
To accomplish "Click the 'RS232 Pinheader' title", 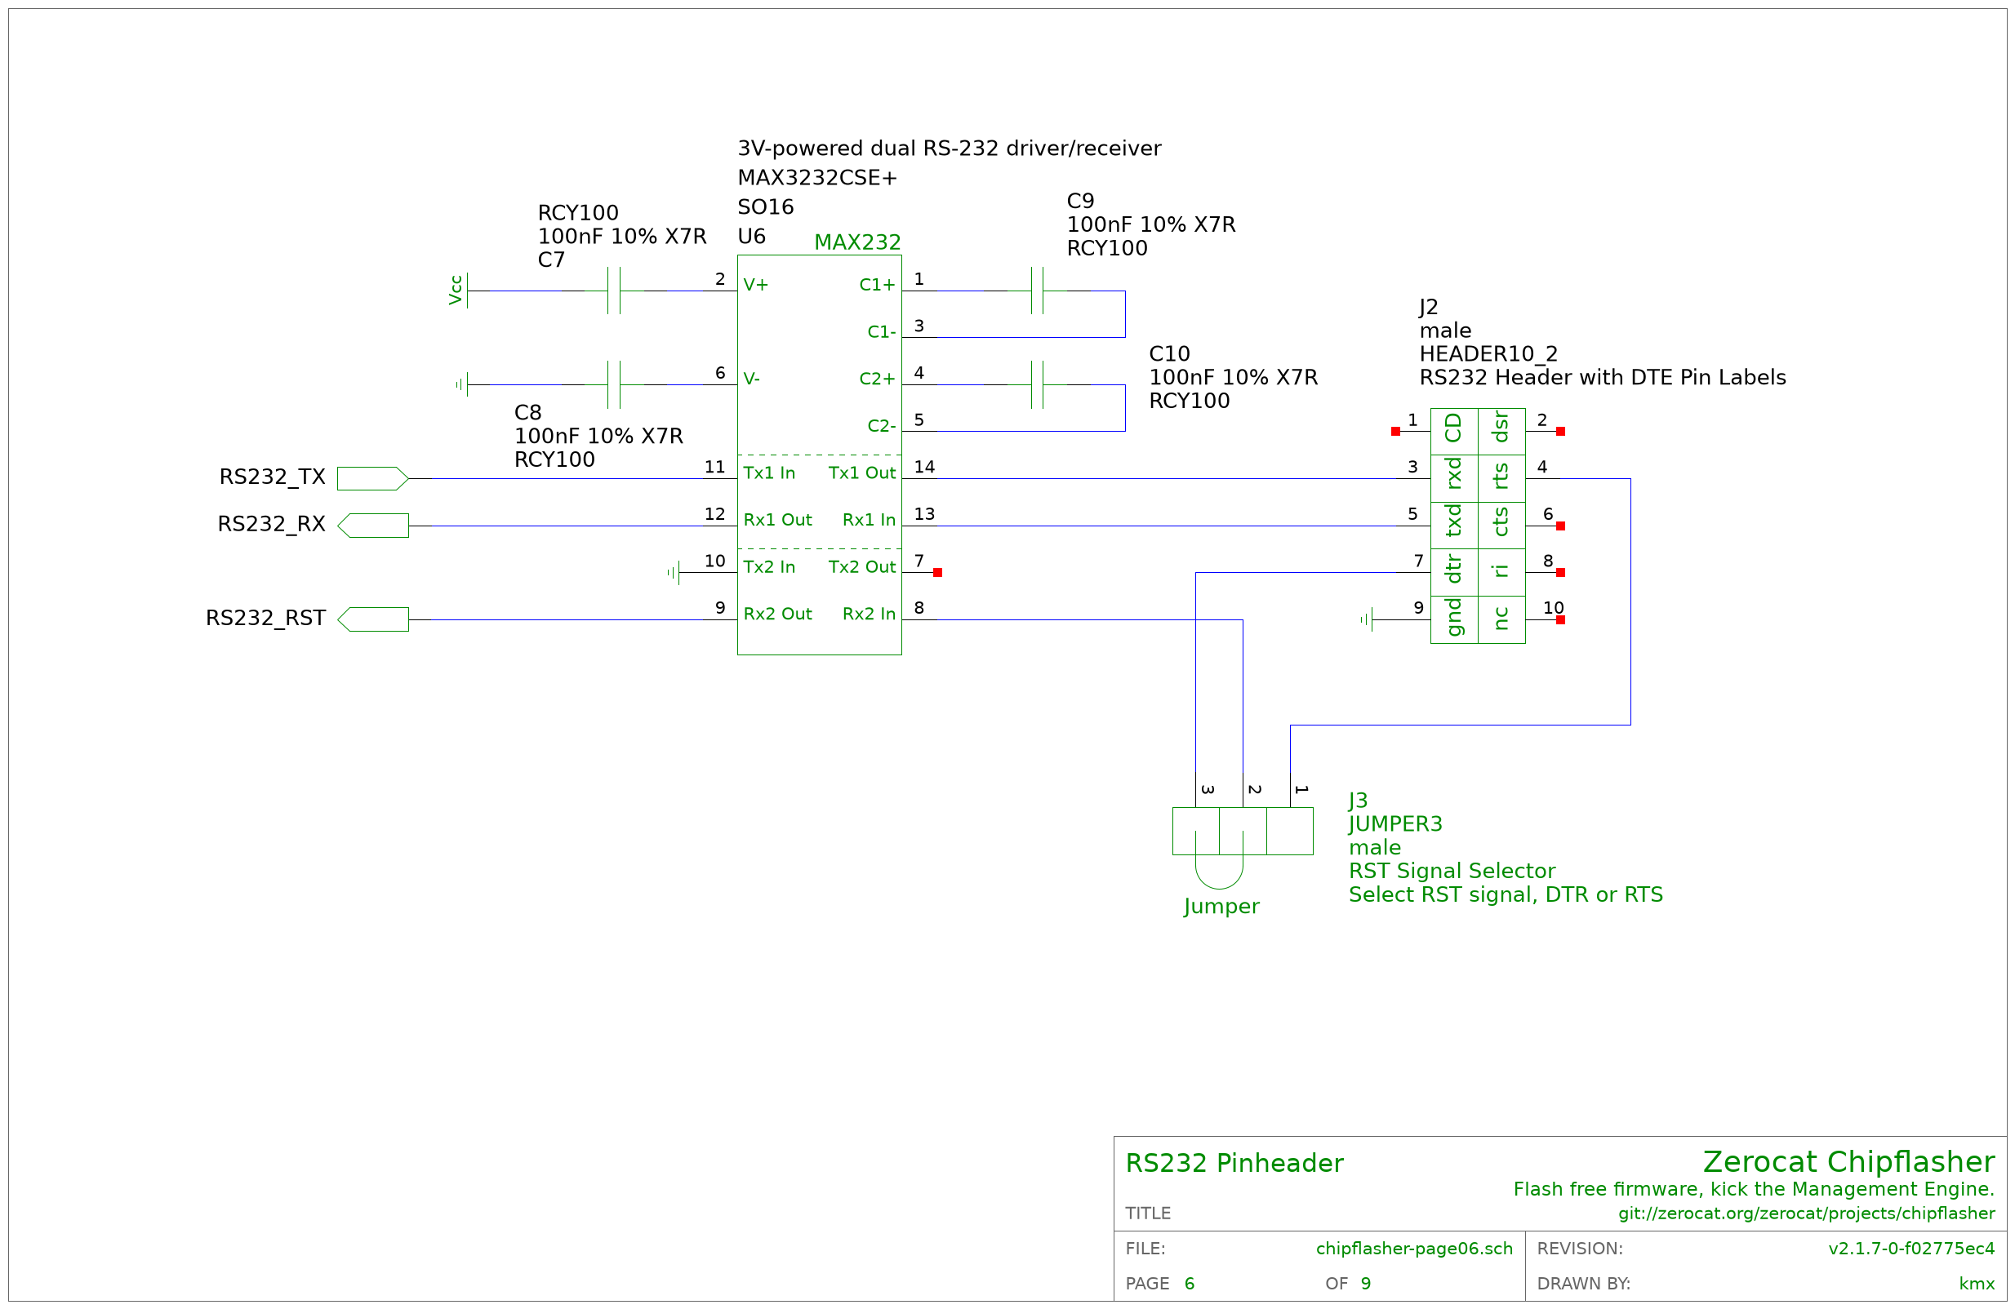I will tap(1234, 1163).
